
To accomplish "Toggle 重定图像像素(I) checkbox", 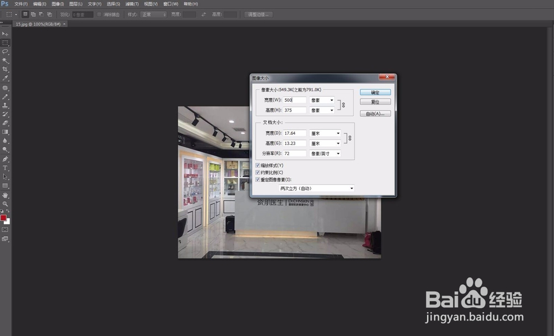I will (x=258, y=180).
